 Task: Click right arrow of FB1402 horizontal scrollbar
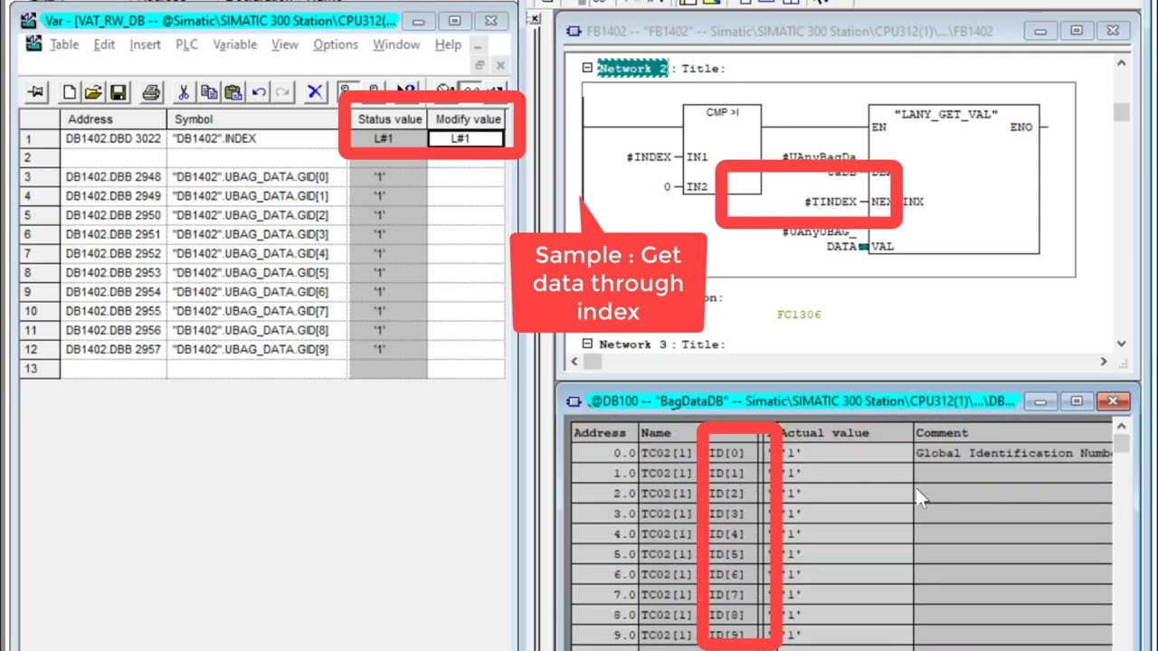point(1103,362)
